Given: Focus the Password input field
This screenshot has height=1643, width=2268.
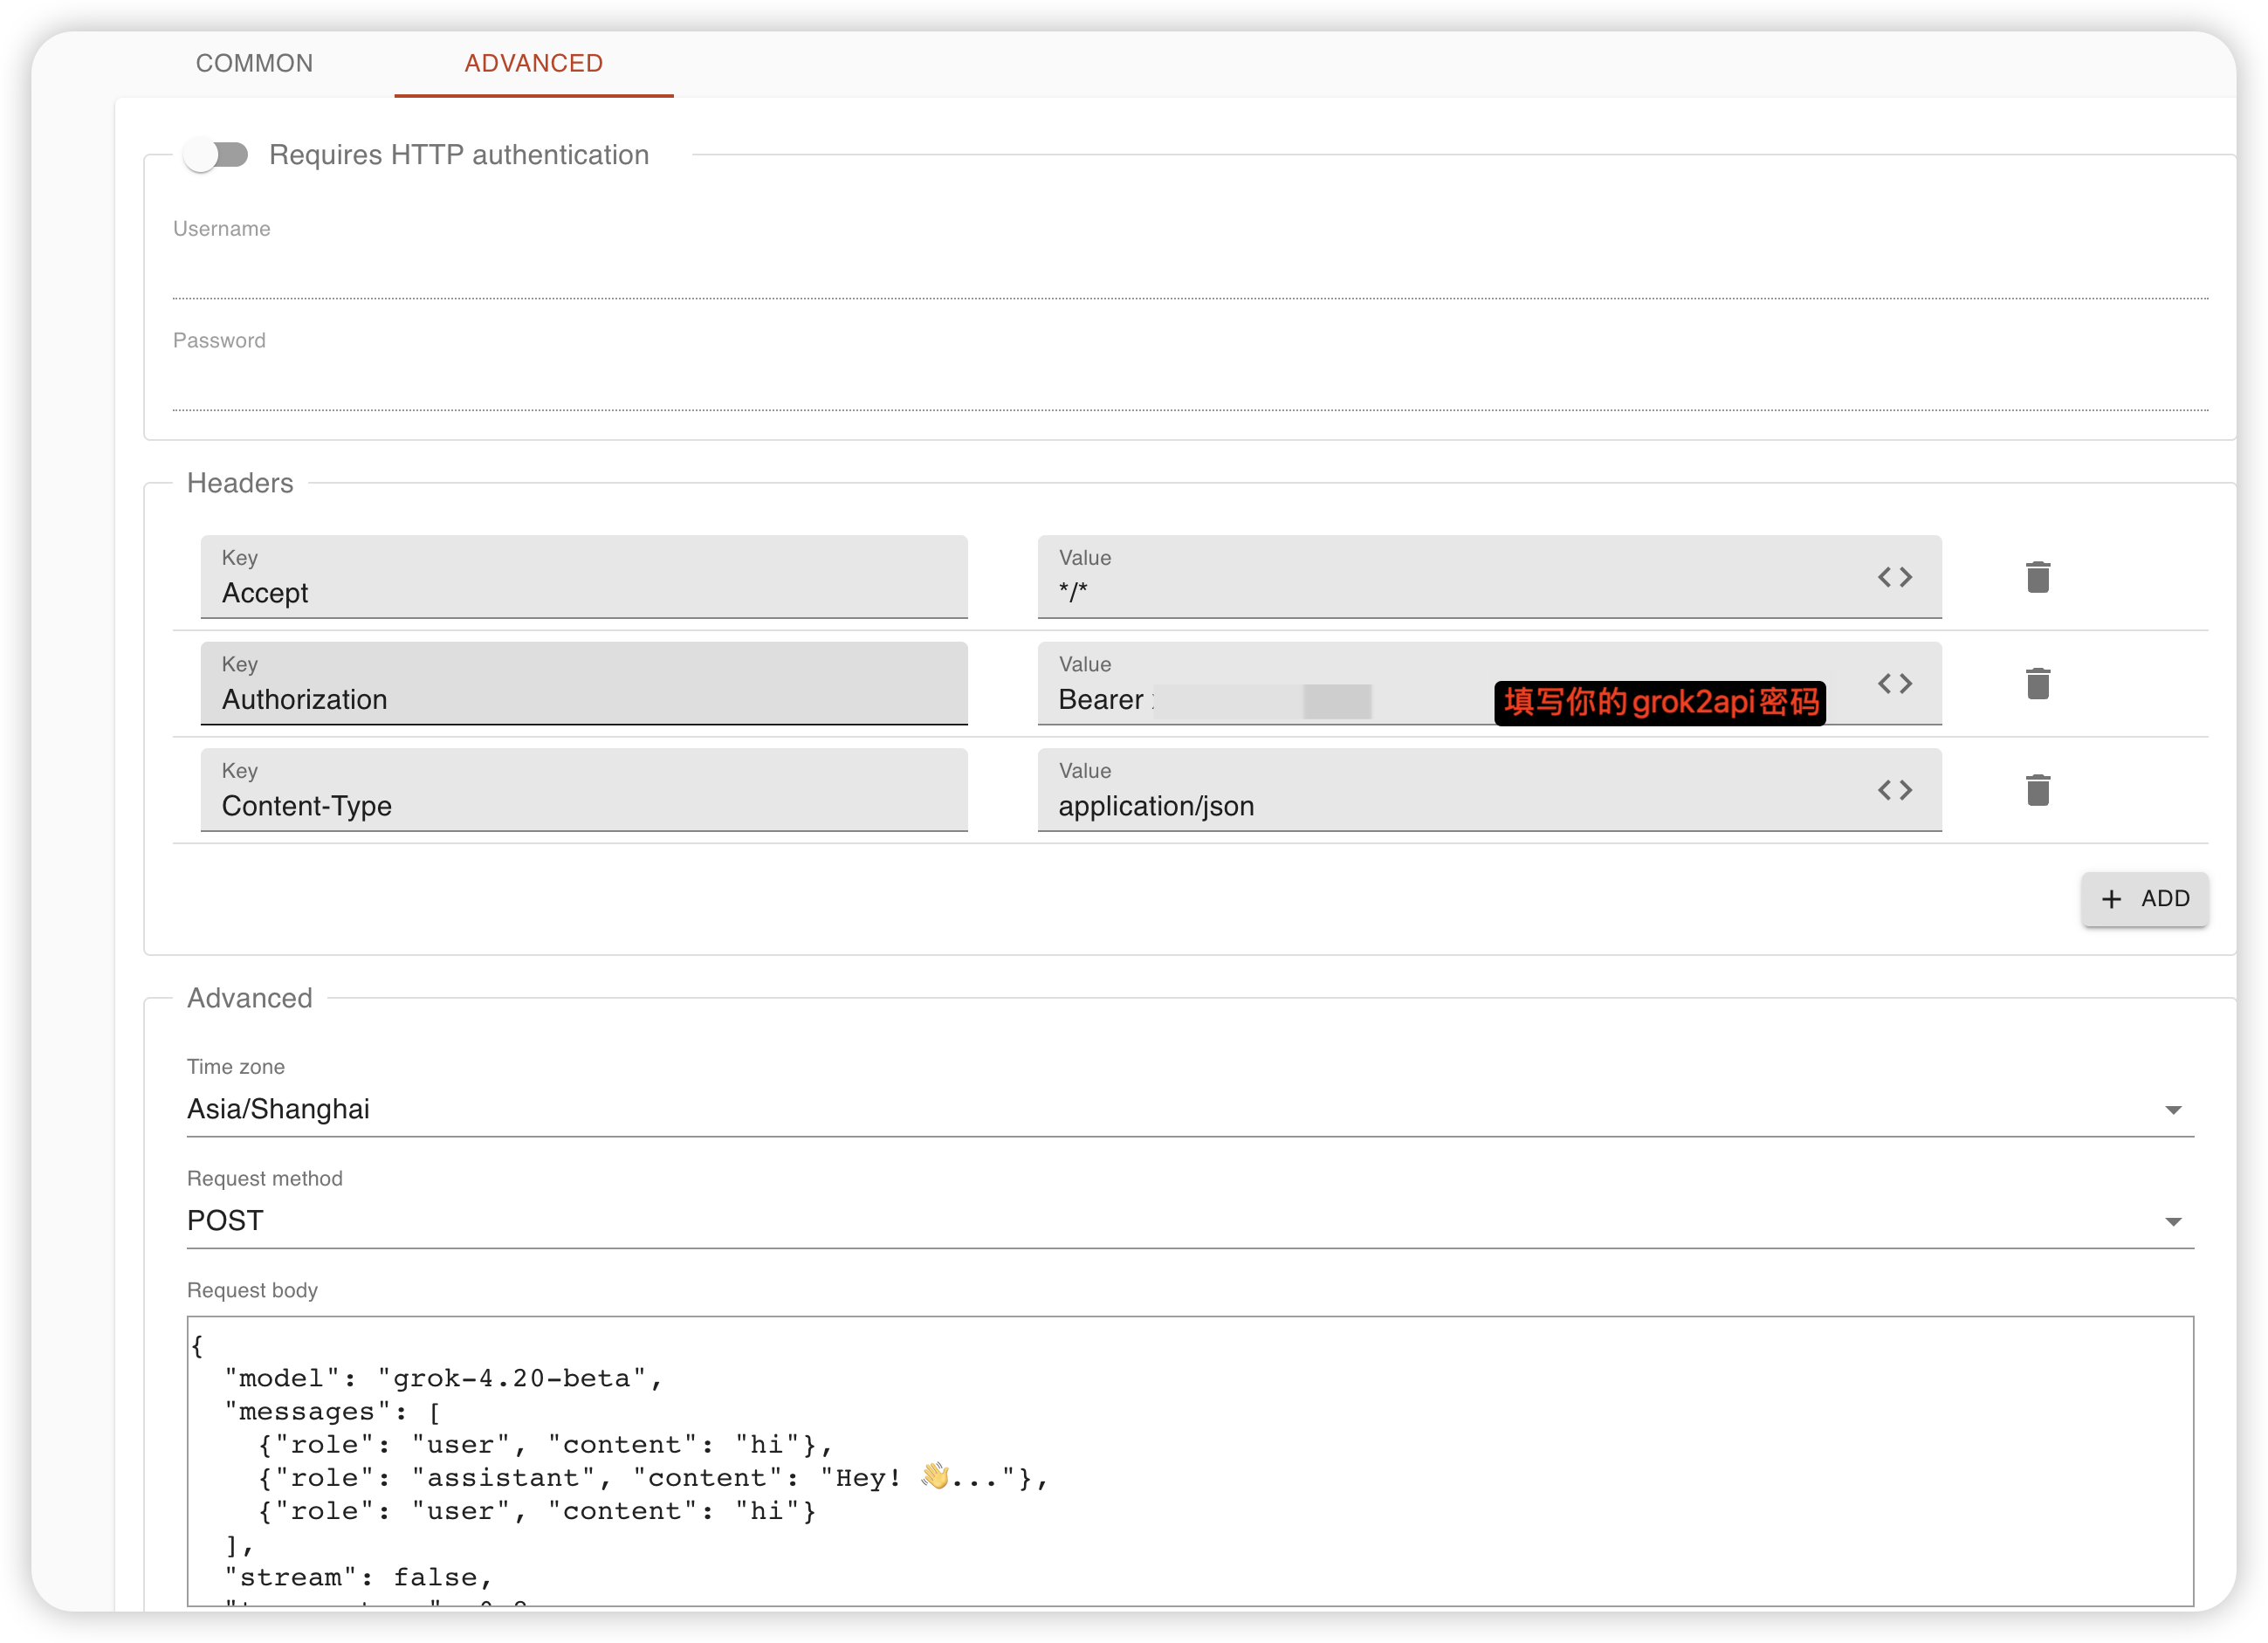Looking at the screenshot, I should pyautogui.click(x=1190, y=382).
